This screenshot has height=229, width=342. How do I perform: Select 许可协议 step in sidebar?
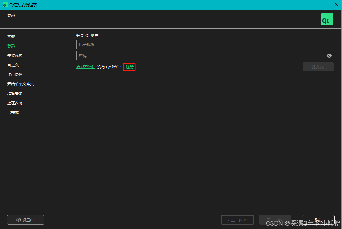15,75
